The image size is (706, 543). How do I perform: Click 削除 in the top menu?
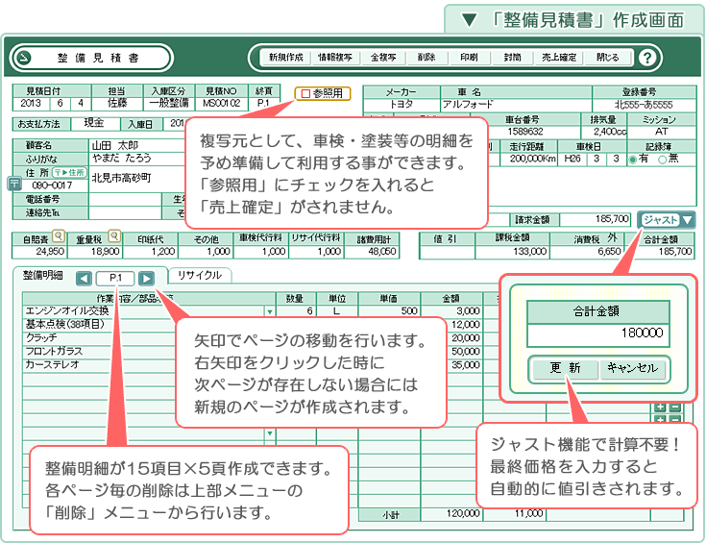[x=426, y=58]
